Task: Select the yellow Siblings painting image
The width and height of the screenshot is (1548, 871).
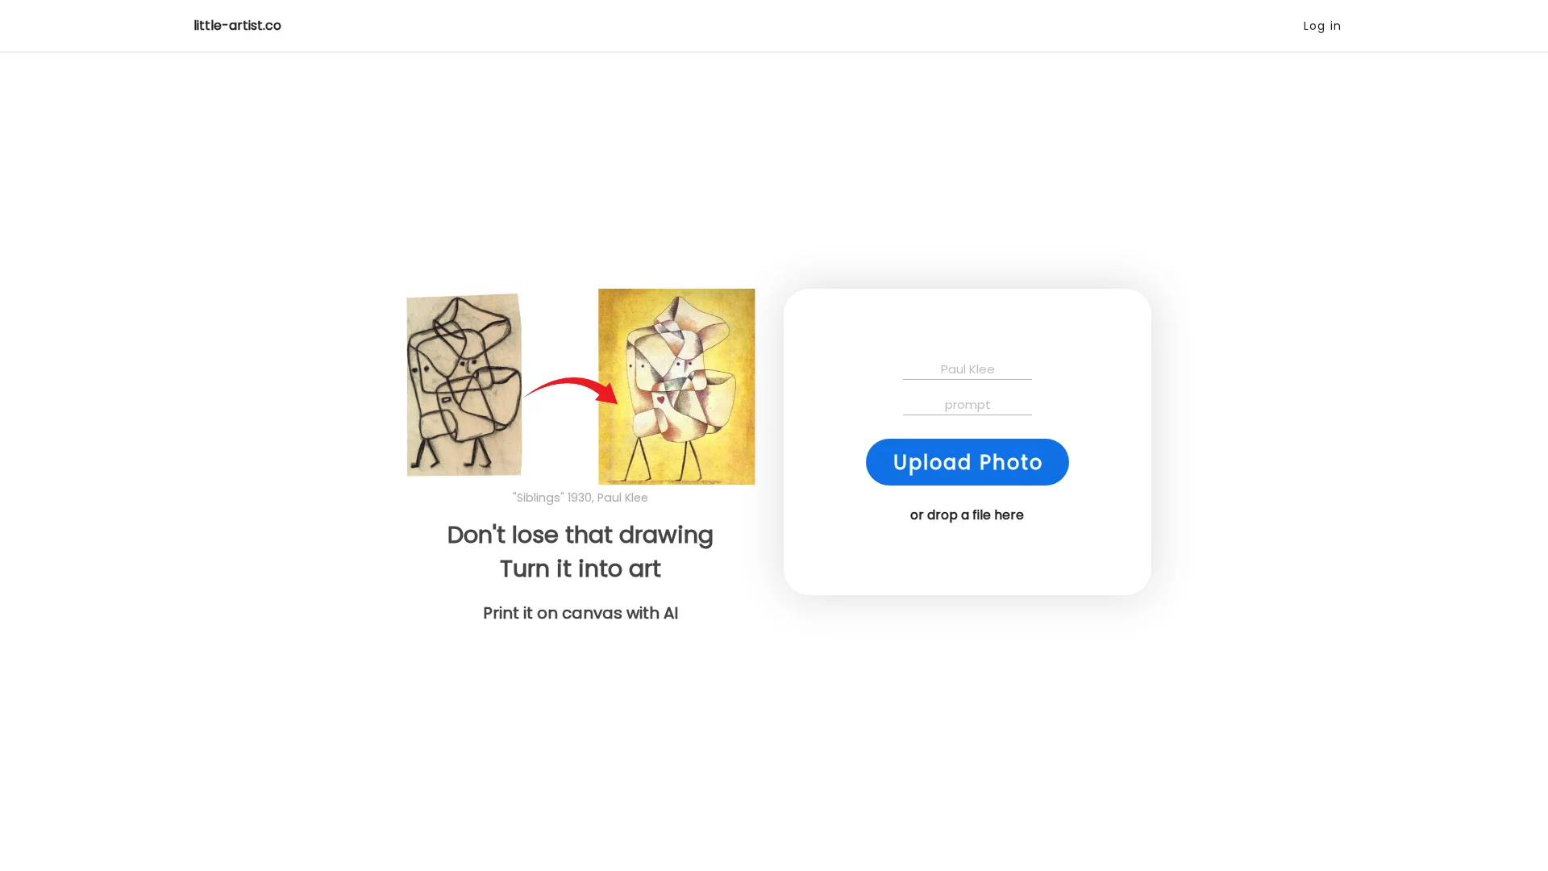Action: 676,386
